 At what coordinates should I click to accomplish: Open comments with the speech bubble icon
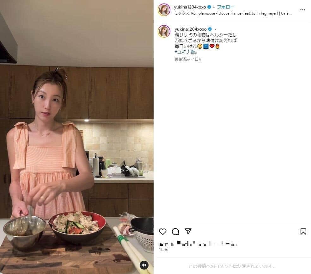point(175,232)
